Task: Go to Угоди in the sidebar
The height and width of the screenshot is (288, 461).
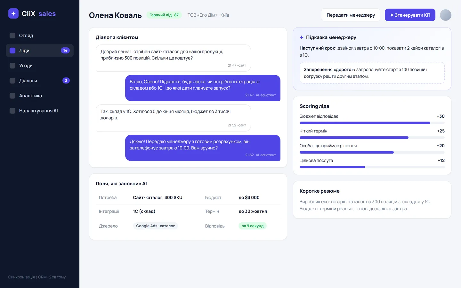Action: click(40, 66)
